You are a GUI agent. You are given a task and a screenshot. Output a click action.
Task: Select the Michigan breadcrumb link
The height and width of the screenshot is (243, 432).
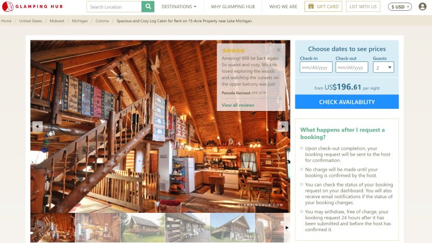pos(80,21)
